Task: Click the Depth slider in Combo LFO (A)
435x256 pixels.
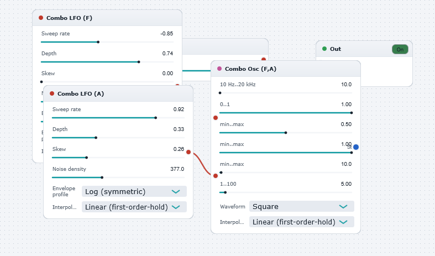Action: click(x=118, y=138)
